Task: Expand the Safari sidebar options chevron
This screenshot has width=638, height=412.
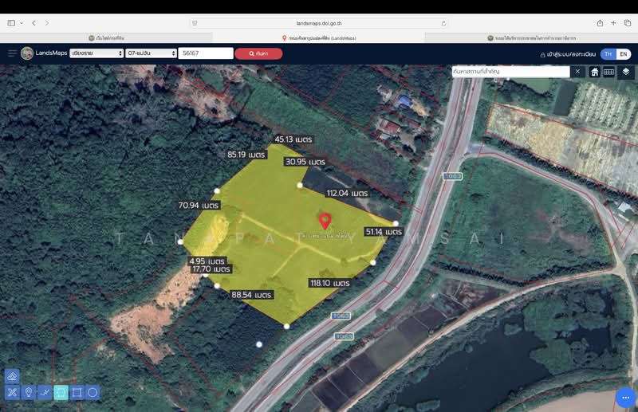Action: pos(22,23)
